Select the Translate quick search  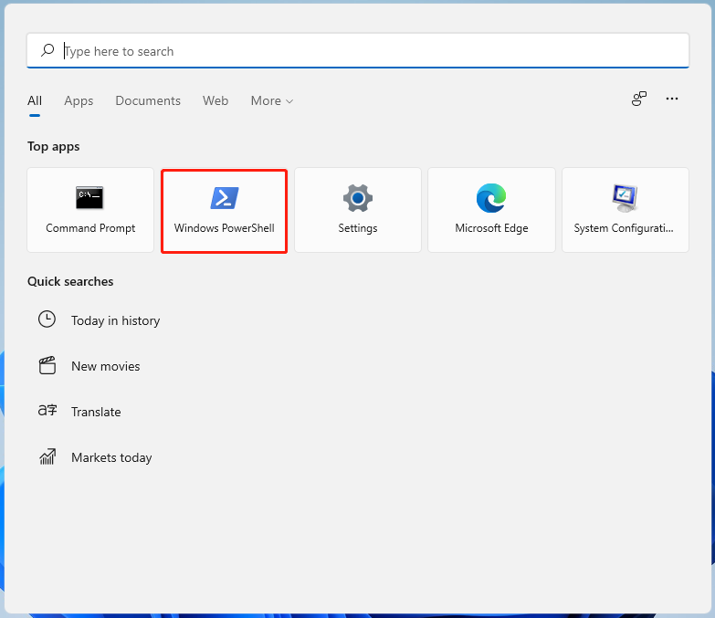(x=79, y=412)
